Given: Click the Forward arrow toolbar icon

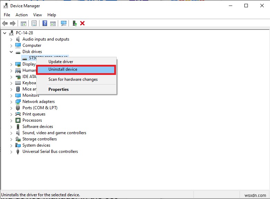Looking at the screenshot, I should pyautogui.click(x=13, y=23).
